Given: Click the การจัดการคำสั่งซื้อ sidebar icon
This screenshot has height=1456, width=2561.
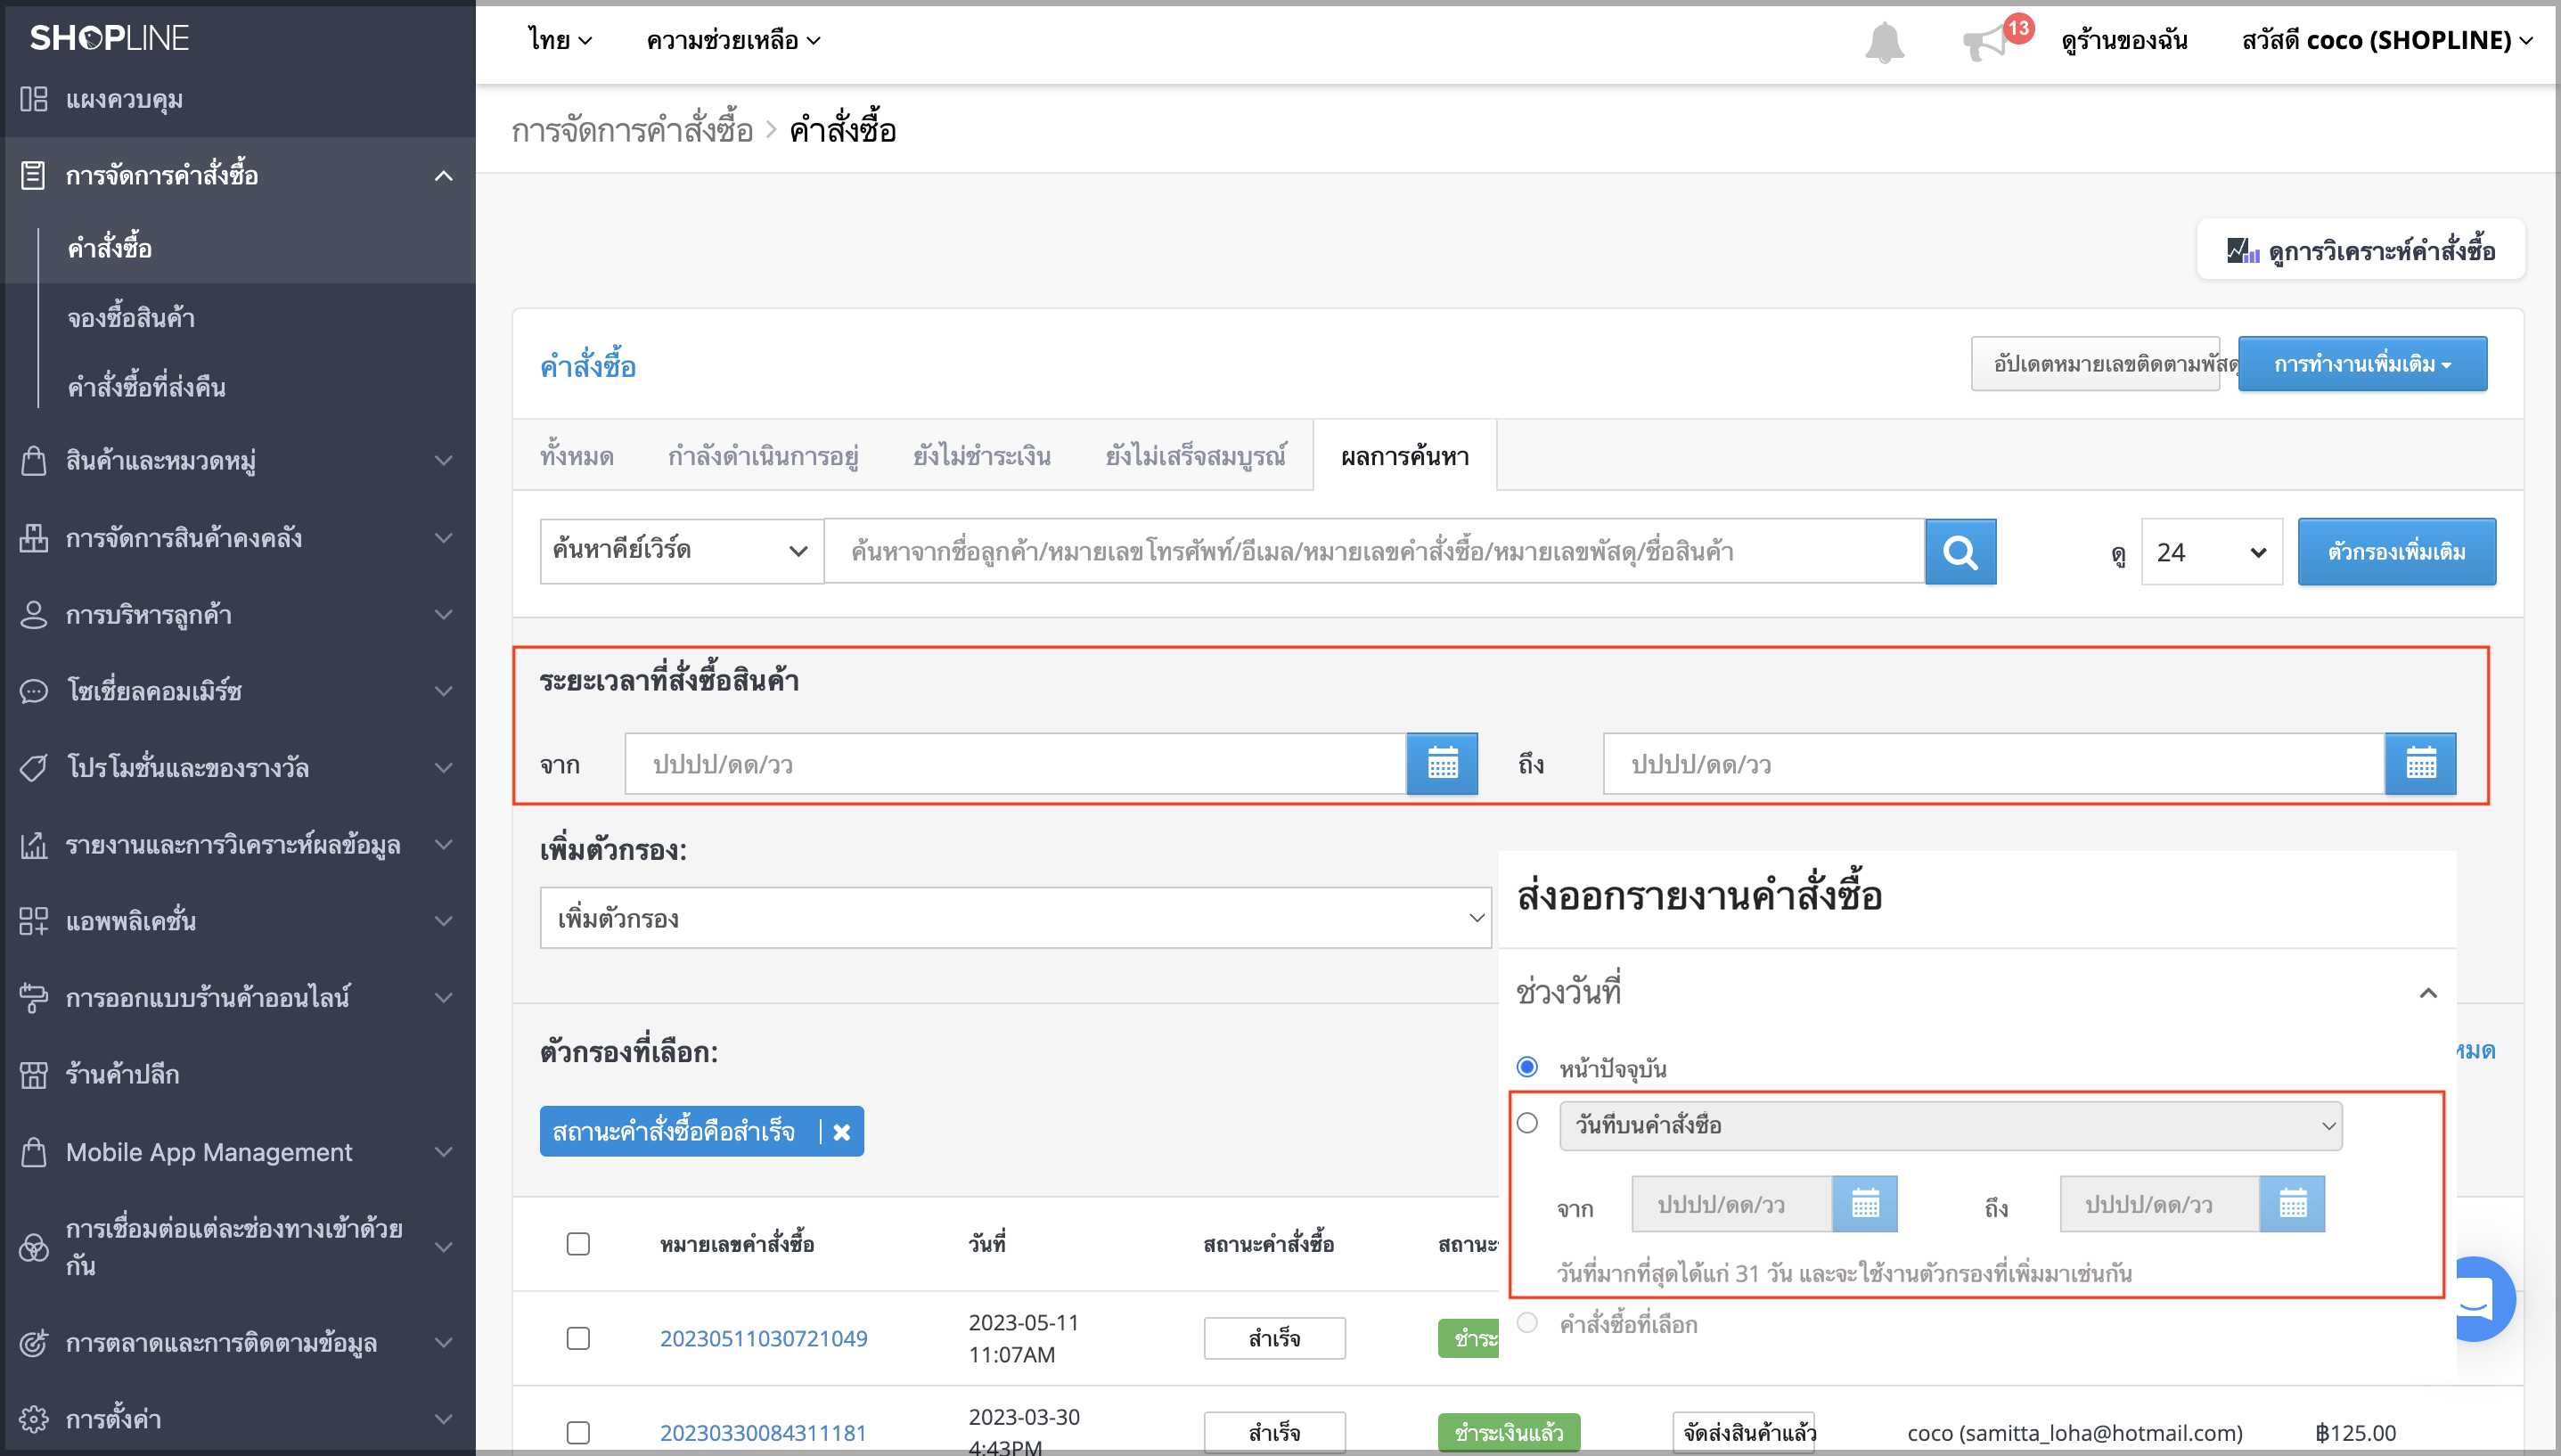Looking at the screenshot, I should pos(33,175).
